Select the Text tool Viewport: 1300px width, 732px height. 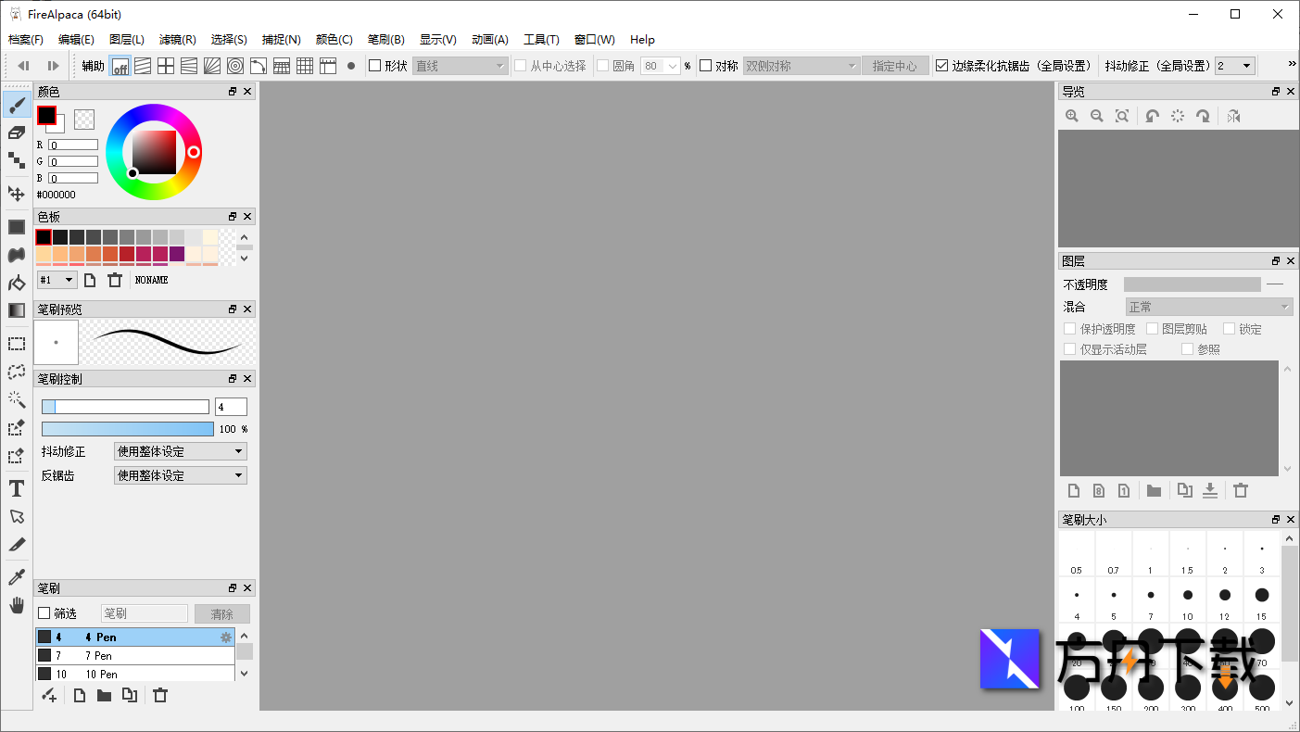[x=17, y=488]
